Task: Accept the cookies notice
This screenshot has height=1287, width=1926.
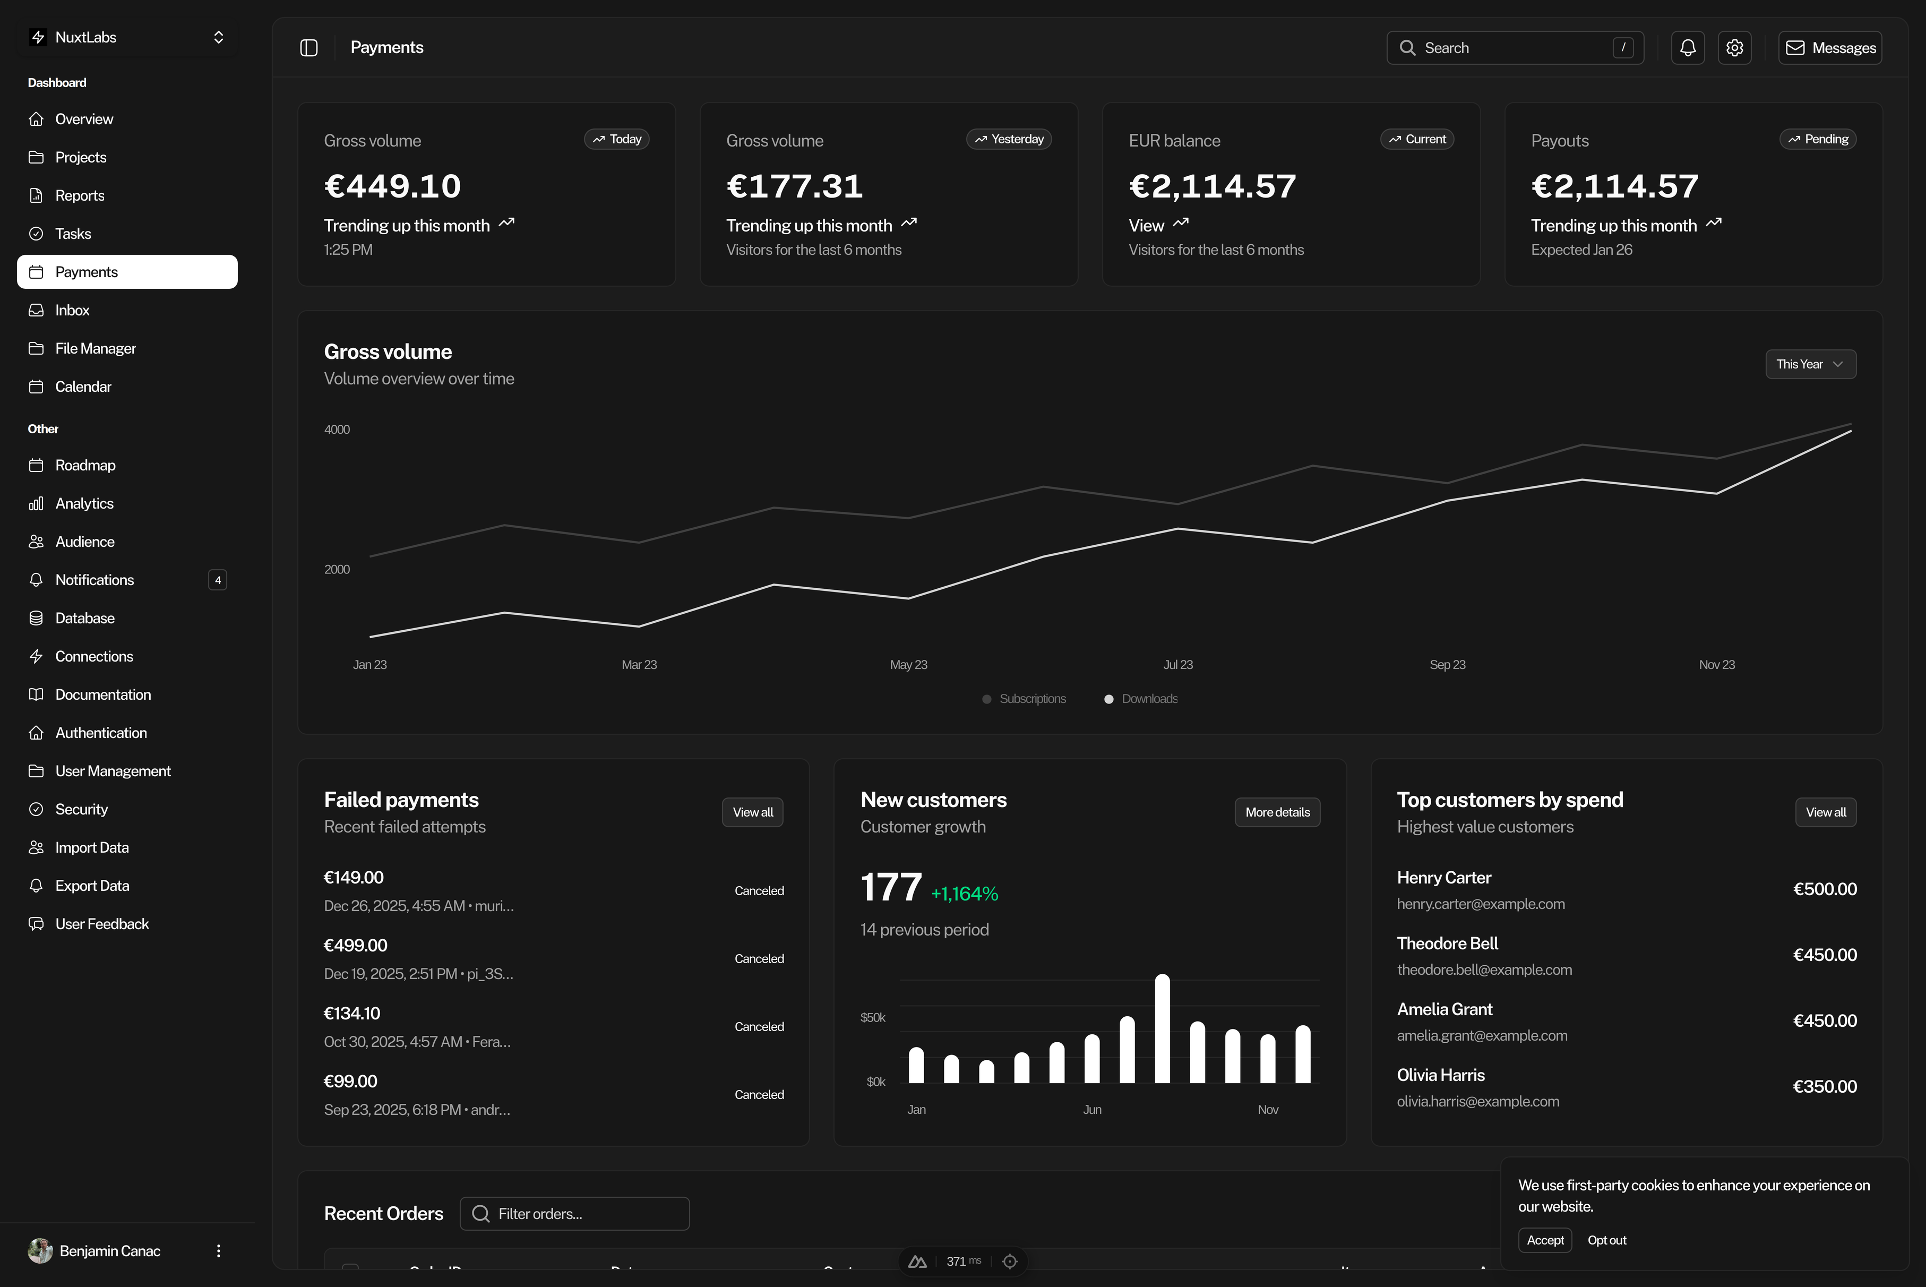Action: (x=1544, y=1240)
